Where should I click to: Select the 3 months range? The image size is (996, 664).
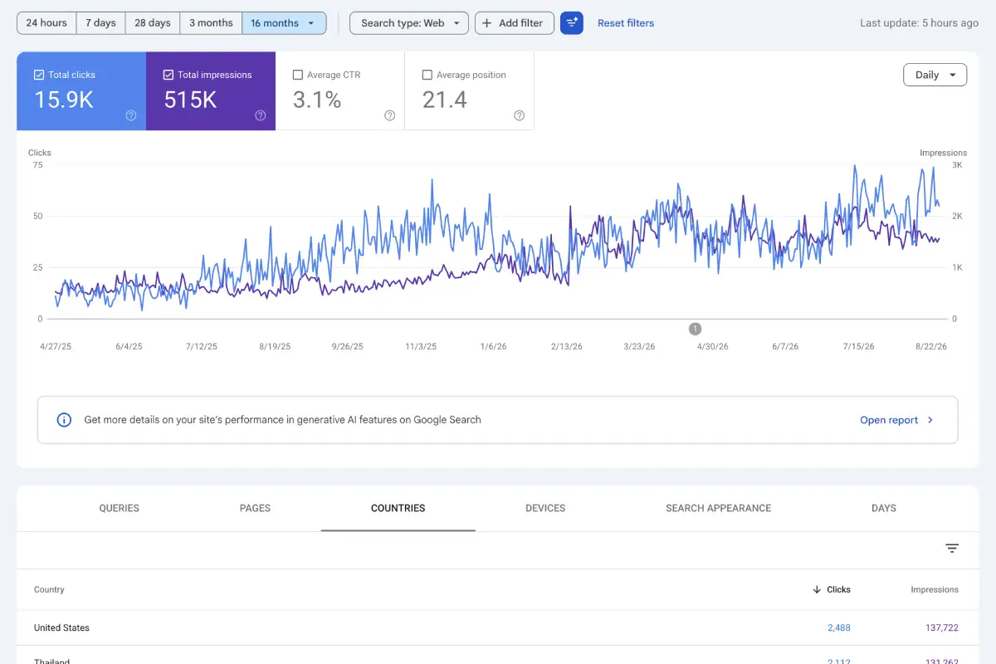211,23
